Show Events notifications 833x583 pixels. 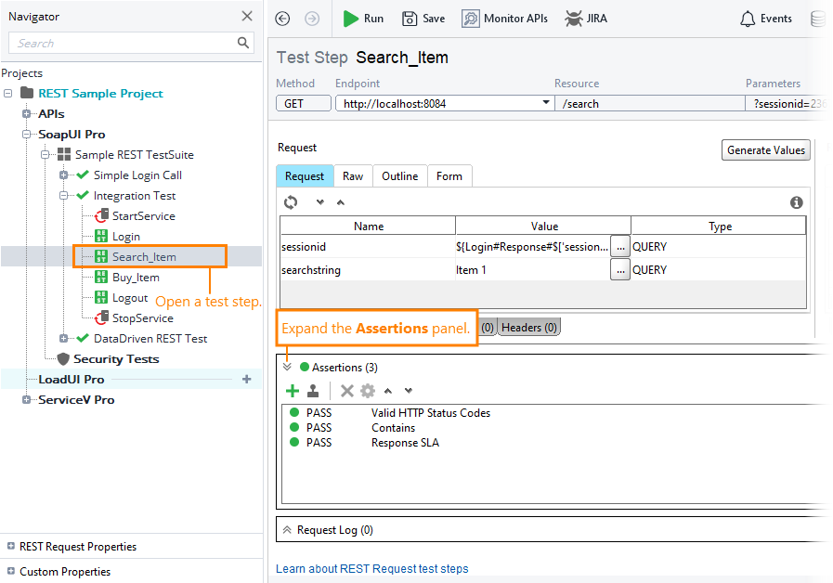click(x=765, y=19)
